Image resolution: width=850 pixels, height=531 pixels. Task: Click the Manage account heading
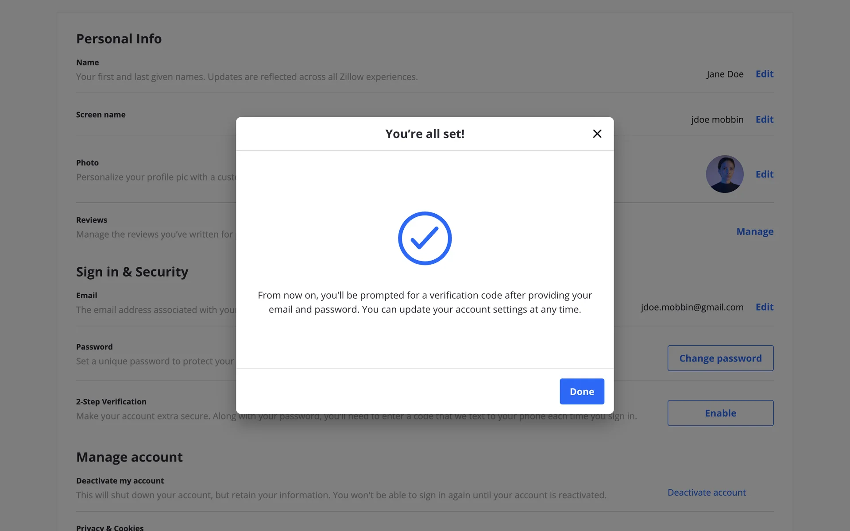pos(129,457)
